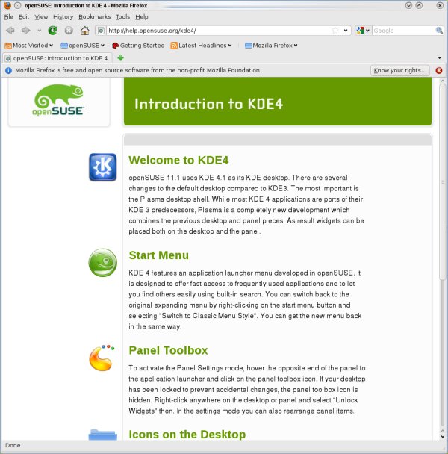Expand the openSUSE bookmarks folder
The image size is (448, 454).
(x=82, y=45)
